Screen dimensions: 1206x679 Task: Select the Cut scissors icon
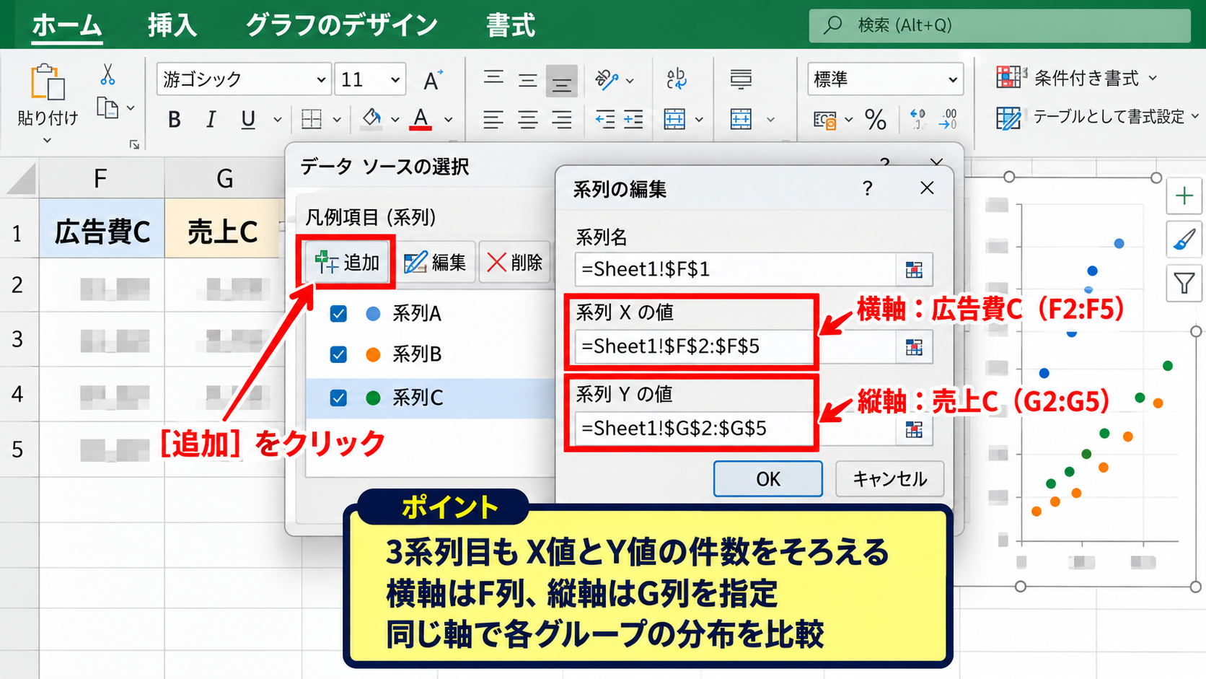107,74
